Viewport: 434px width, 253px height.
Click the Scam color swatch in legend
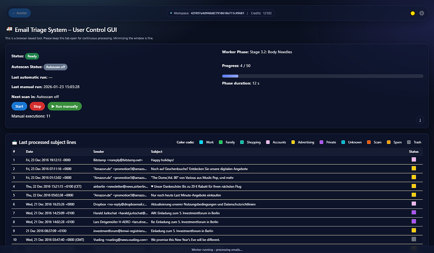[x=369, y=142]
